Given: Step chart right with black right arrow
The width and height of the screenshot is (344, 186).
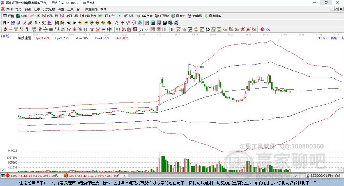Looking at the screenshot, I should coord(74,23).
